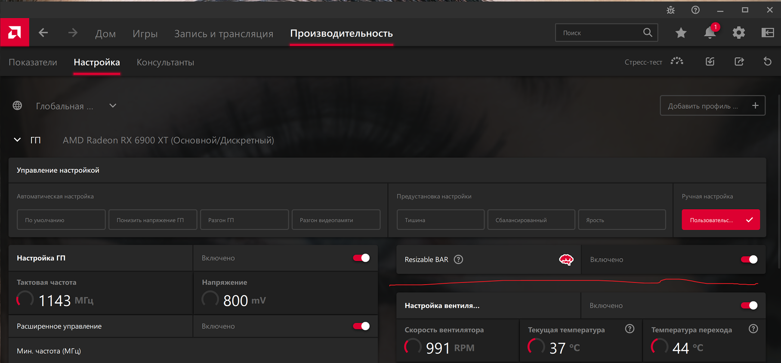Click the reset arrow icon
The height and width of the screenshot is (363, 781).
768,62
